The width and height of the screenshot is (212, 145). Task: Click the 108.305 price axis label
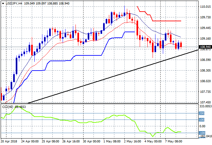click(x=205, y=70)
